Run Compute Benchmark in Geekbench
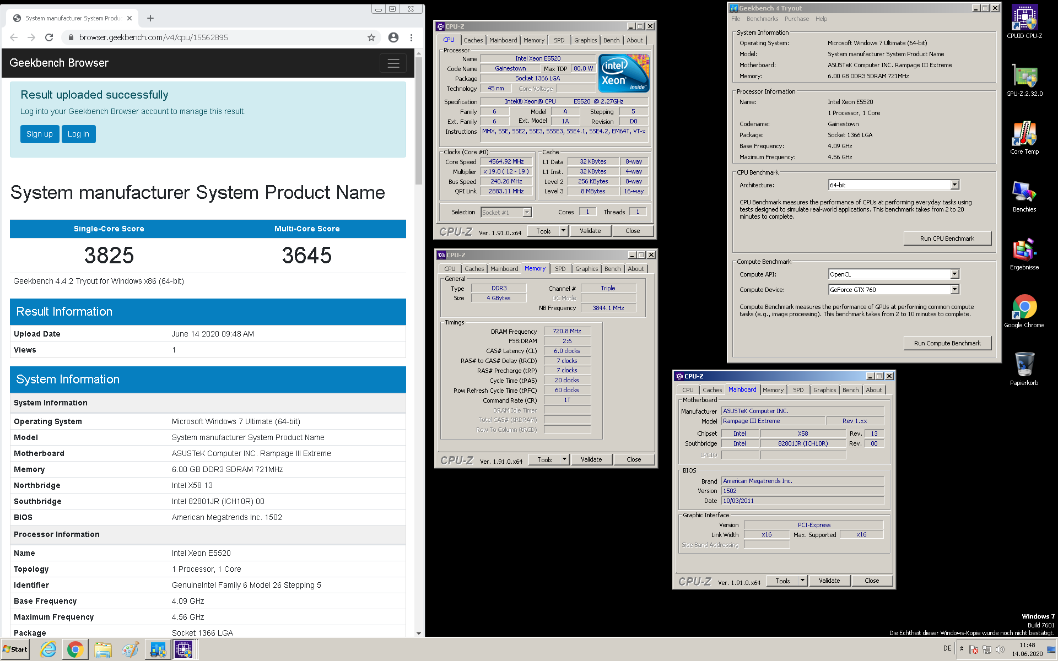The width and height of the screenshot is (1058, 661). coord(947,343)
